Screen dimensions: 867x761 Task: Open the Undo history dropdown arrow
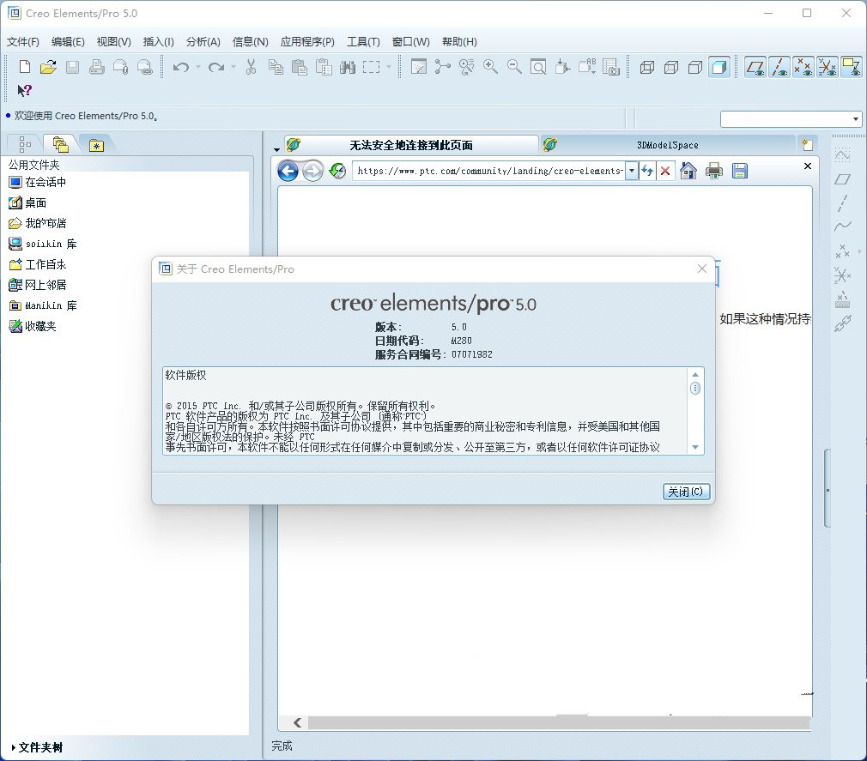pos(198,67)
